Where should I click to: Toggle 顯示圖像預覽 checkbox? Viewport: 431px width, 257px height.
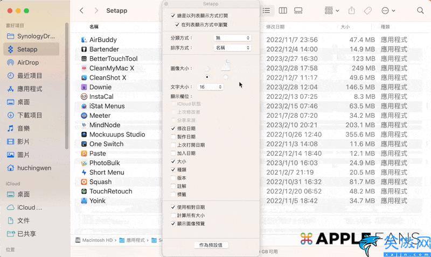click(x=173, y=224)
